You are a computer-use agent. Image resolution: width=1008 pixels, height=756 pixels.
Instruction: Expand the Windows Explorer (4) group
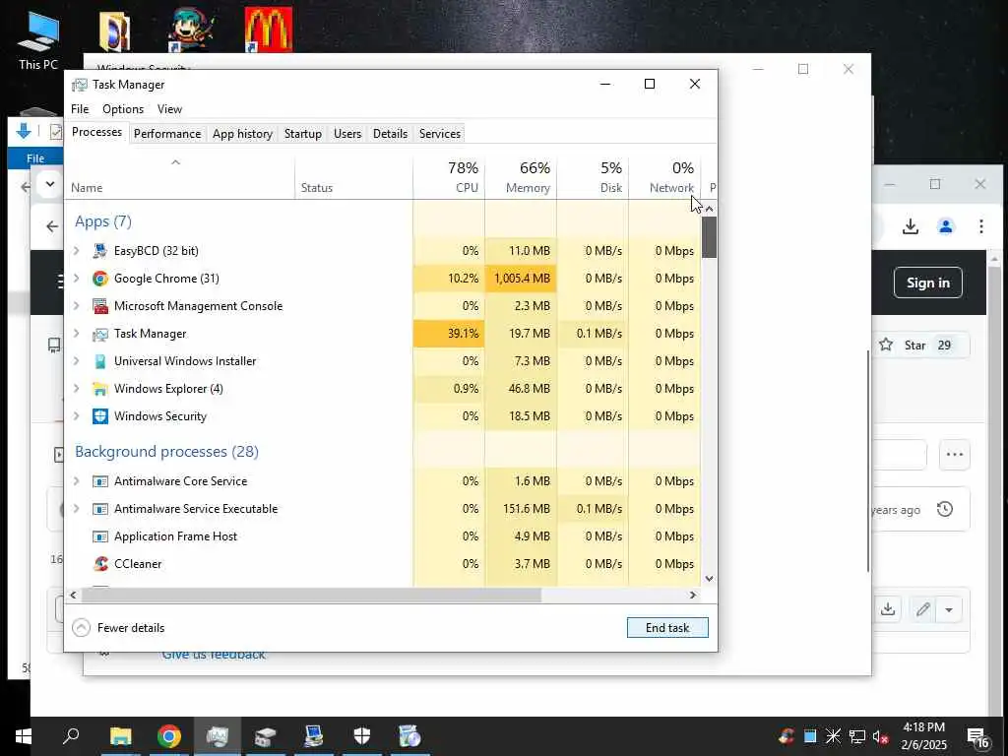tap(77, 389)
